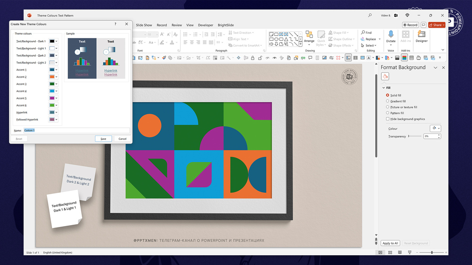
Task: Select the Solid fill radio button
Action: (x=387, y=95)
